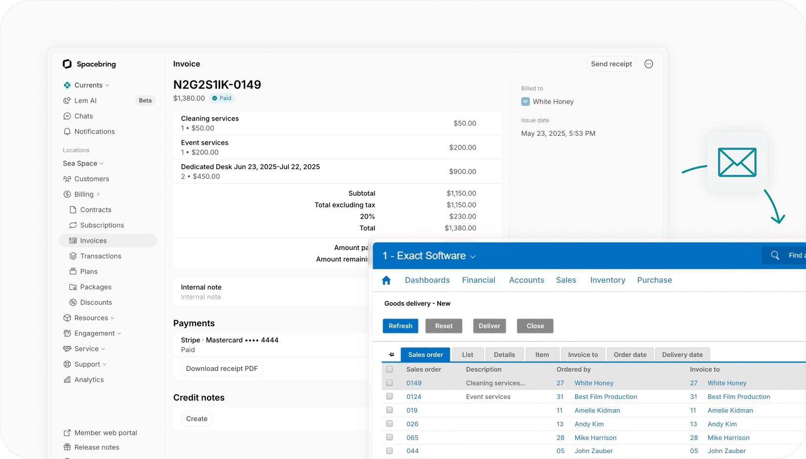Open the Inventory menu in Exact

(x=608, y=280)
